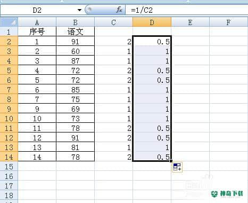Select column C header
248x203 pixels.
[x=113, y=22]
